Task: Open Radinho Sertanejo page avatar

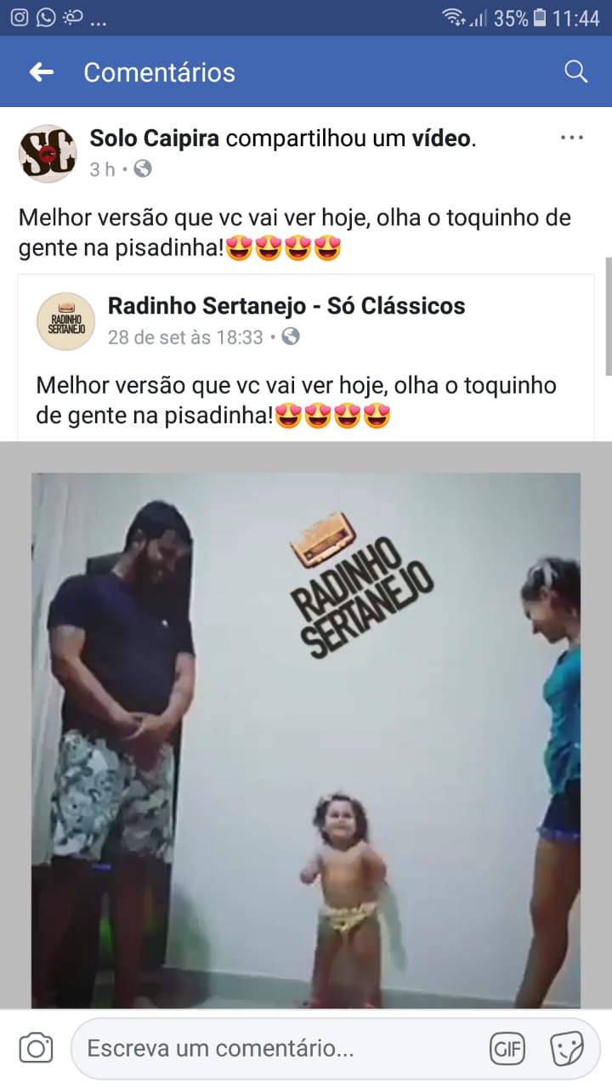Action: (65, 321)
